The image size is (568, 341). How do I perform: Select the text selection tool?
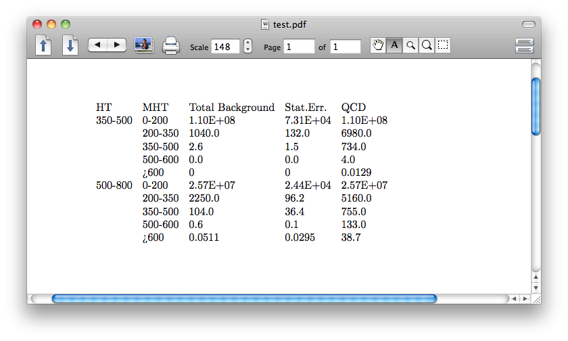(x=394, y=45)
